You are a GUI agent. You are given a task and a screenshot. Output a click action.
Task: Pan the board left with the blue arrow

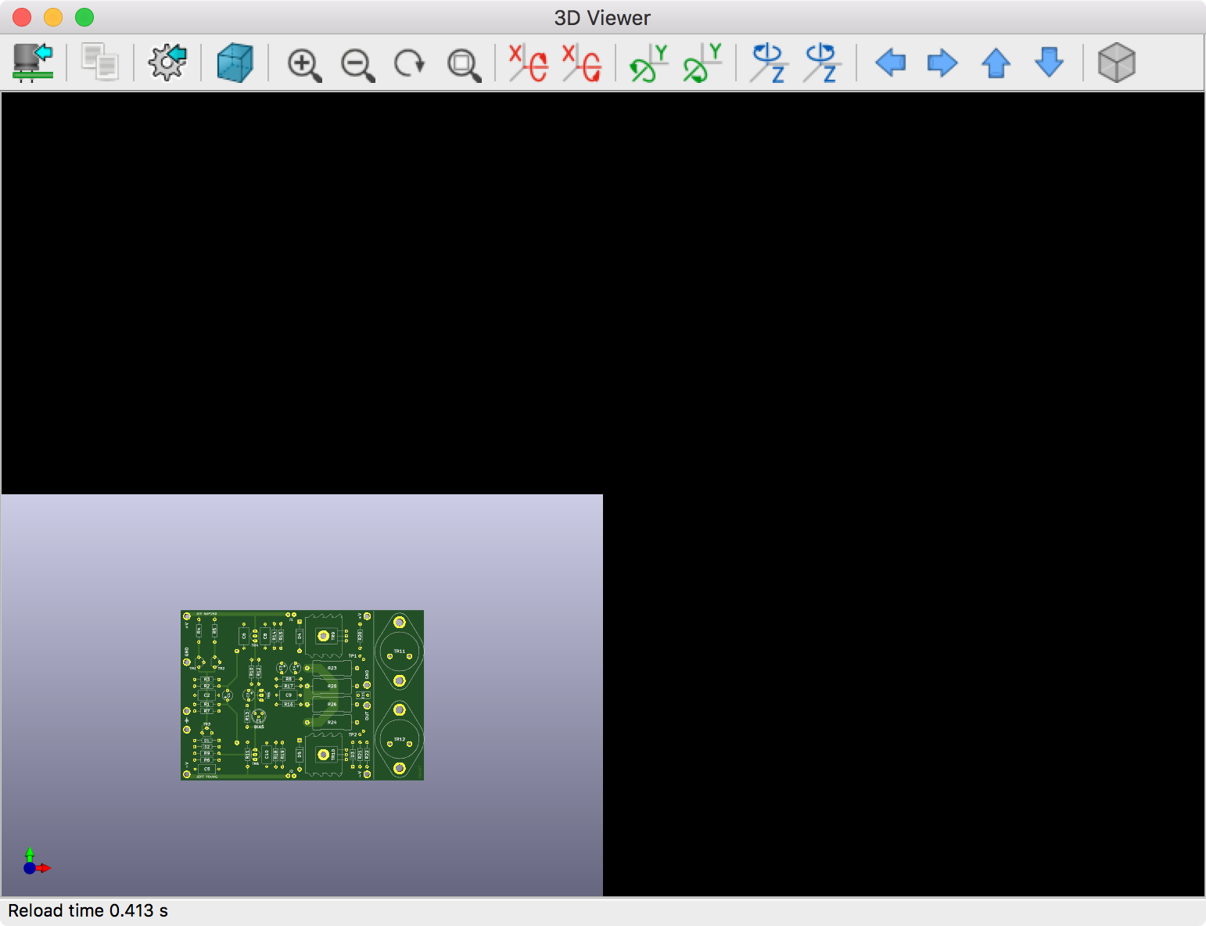890,63
